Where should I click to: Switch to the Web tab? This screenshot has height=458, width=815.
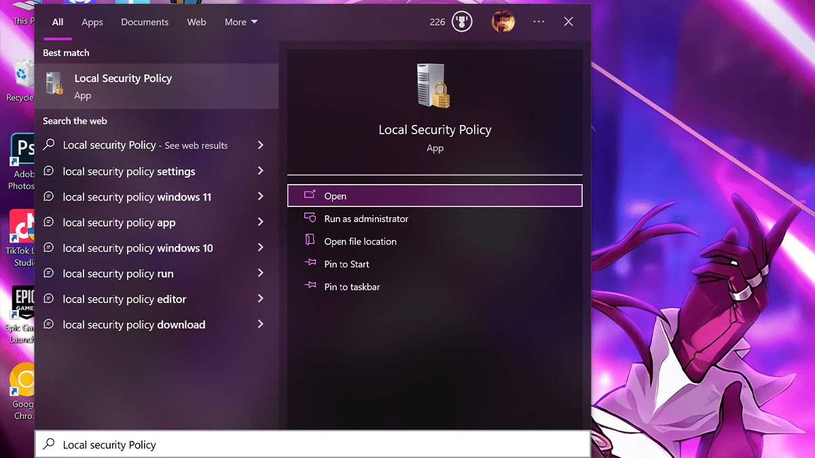196,22
